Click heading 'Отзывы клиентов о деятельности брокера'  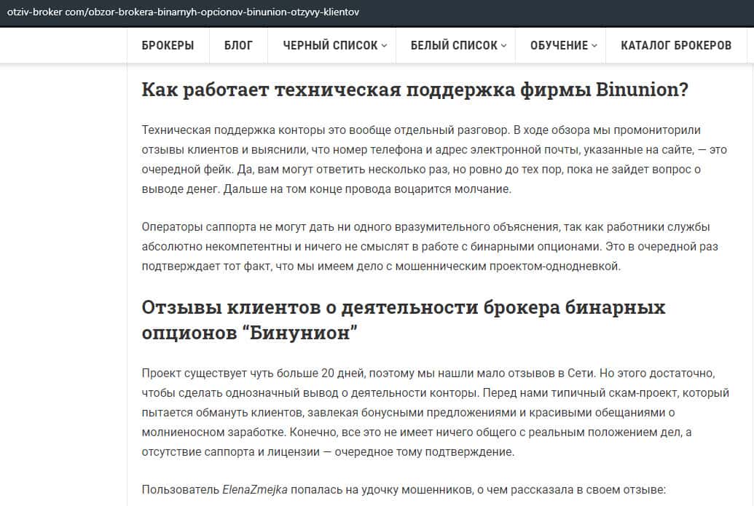(404, 320)
